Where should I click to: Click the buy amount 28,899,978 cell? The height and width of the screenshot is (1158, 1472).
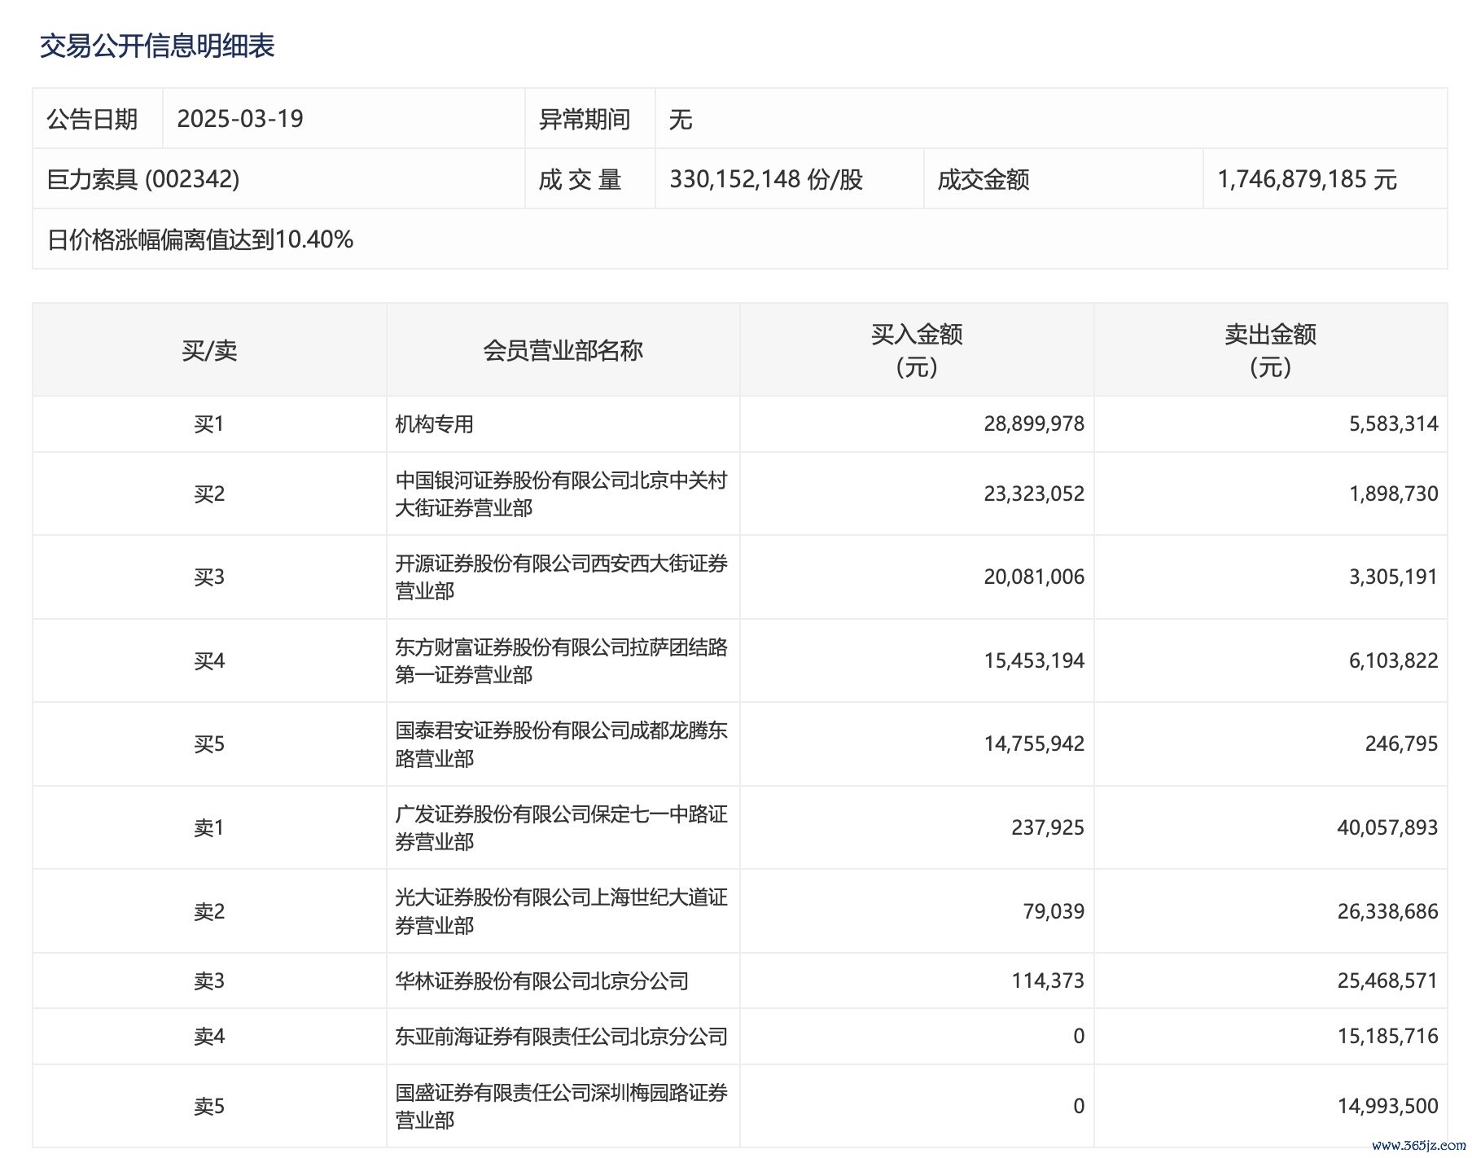tap(1033, 424)
